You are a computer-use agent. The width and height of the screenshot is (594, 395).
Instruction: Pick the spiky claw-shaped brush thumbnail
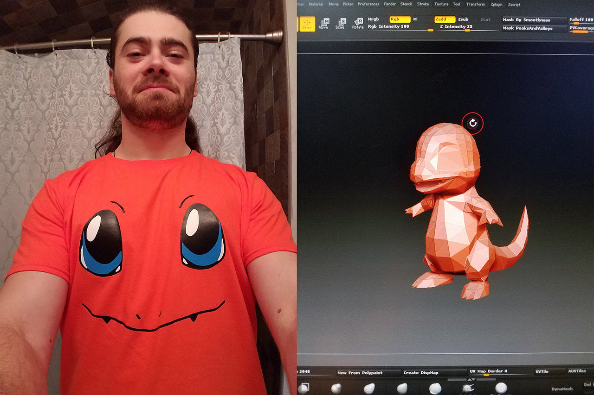point(469,389)
